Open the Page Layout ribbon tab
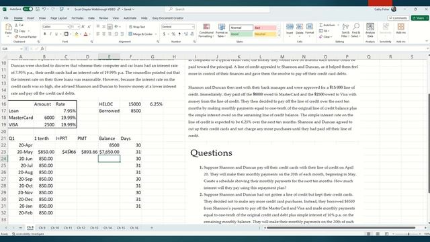The width and height of the screenshot is (430, 242). (58, 18)
